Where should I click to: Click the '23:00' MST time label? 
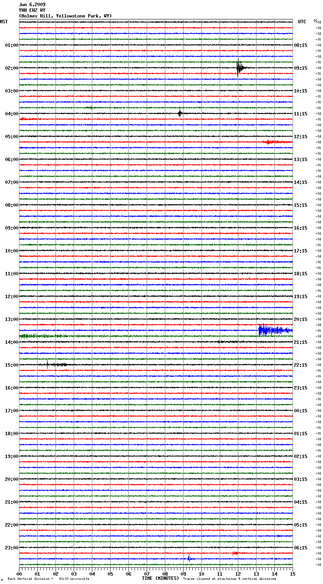[12, 548]
